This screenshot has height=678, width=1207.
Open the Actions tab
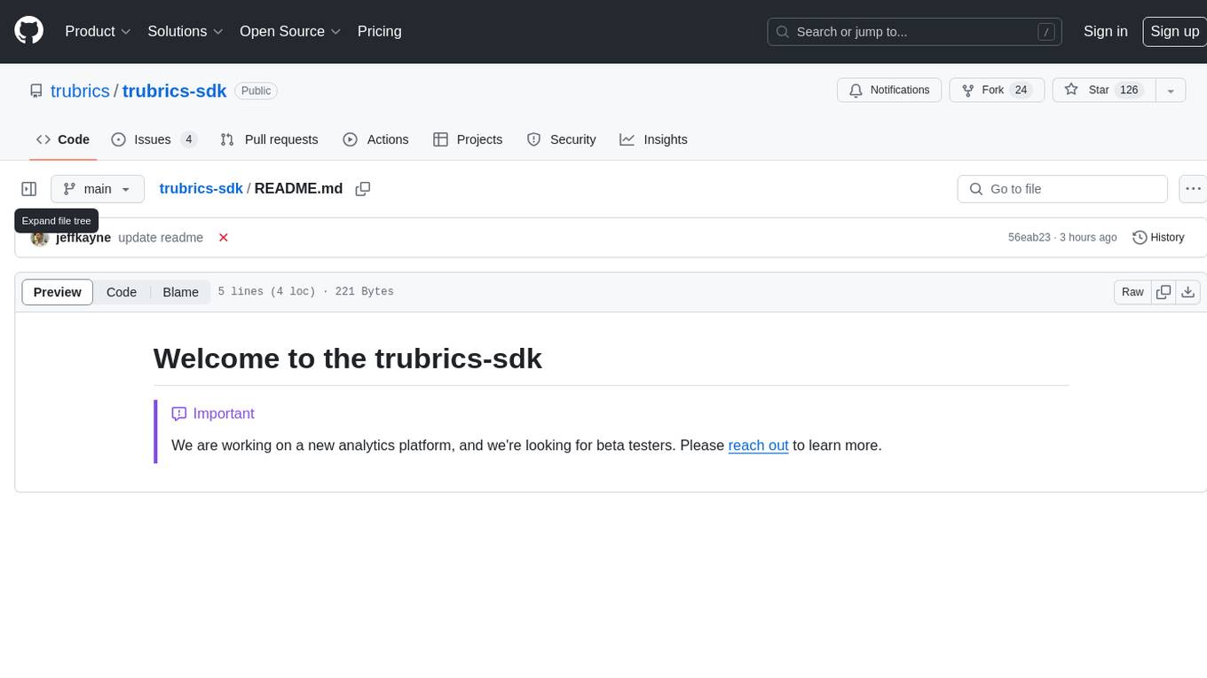click(375, 139)
